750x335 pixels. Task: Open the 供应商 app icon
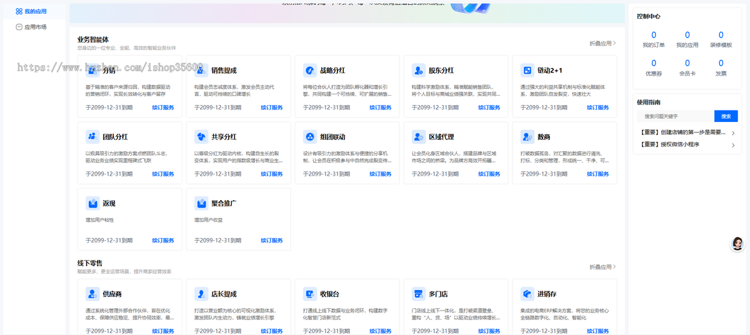[x=92, y=294]
